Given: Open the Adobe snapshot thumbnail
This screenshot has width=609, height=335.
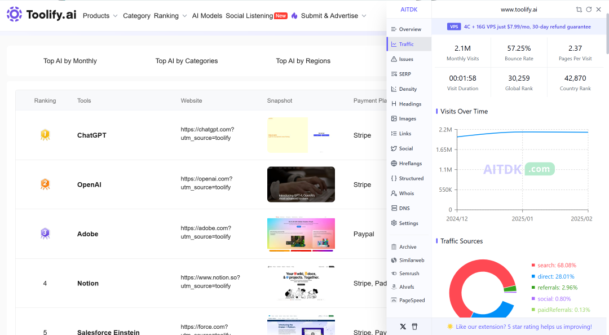Looking at the screenshot, I should 301,234.
